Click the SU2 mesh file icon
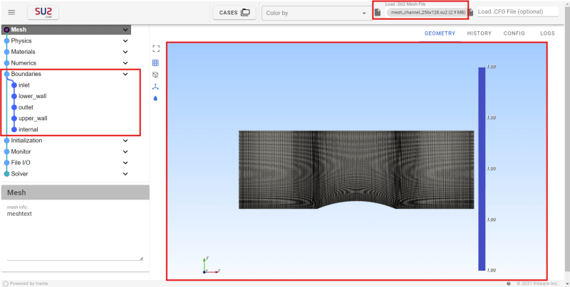Viewport: 570px width, 287px height. tap(378, 12)
